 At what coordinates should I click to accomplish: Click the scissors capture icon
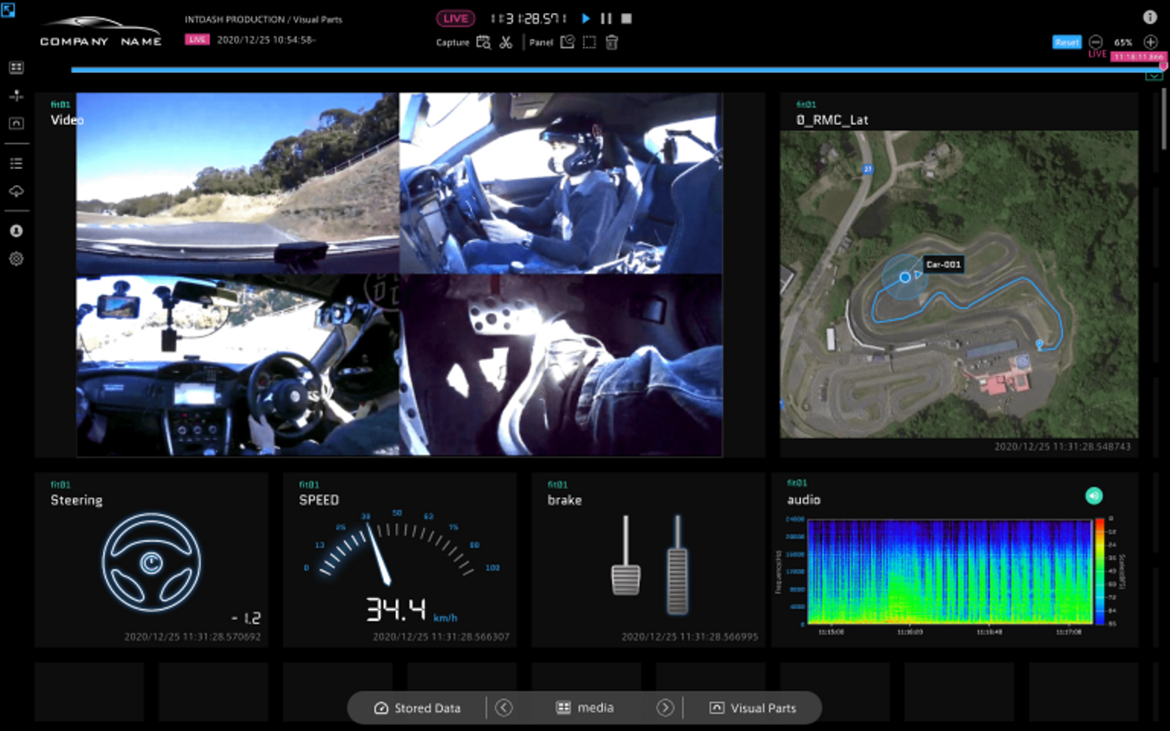click(506, 42)
